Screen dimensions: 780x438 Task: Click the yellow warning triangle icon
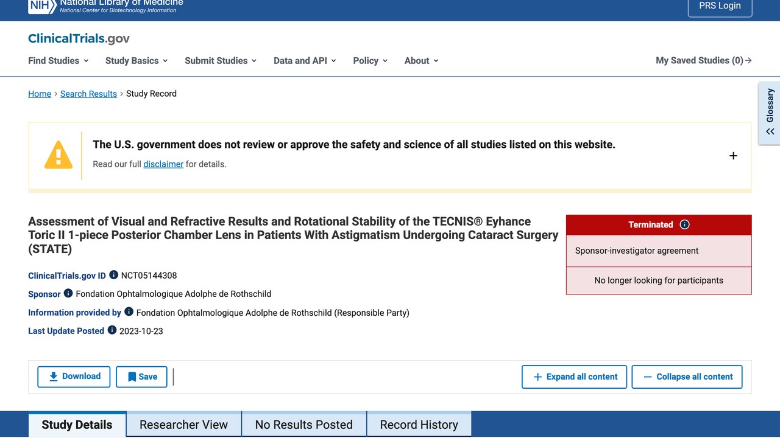(x=58, y=155)
